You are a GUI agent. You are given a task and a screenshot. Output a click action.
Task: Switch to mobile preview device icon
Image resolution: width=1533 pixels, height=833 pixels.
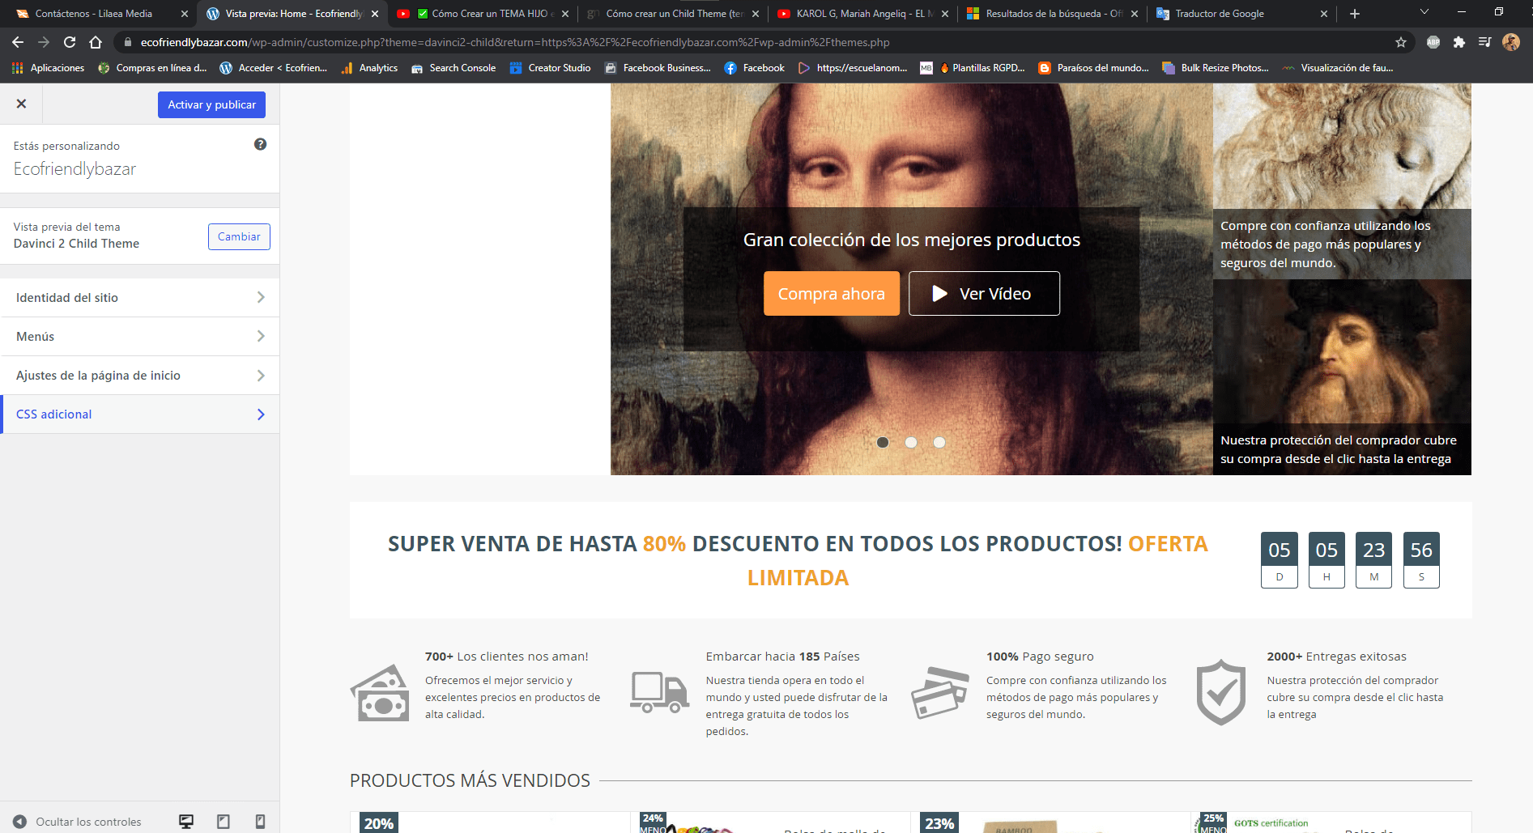(x=260, y=822)
